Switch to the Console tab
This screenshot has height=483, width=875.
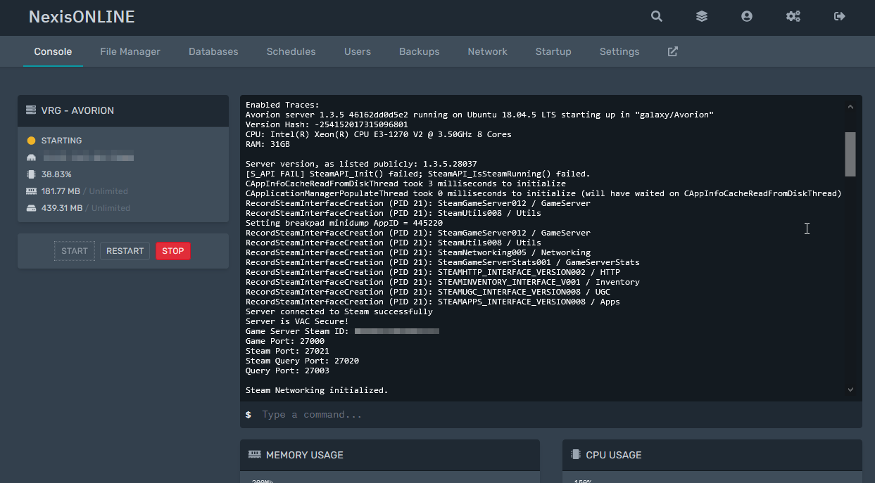(53, 51)
